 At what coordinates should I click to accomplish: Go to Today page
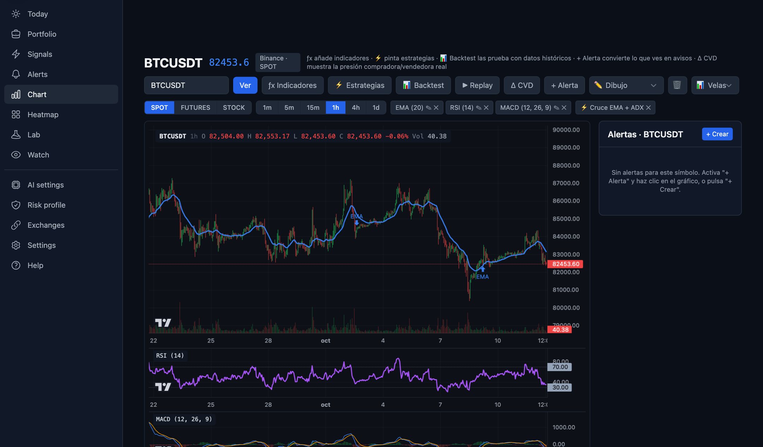coord(61,14)
